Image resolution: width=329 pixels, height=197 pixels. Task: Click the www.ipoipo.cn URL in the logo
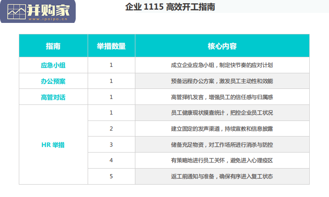[x=48, y=19]
